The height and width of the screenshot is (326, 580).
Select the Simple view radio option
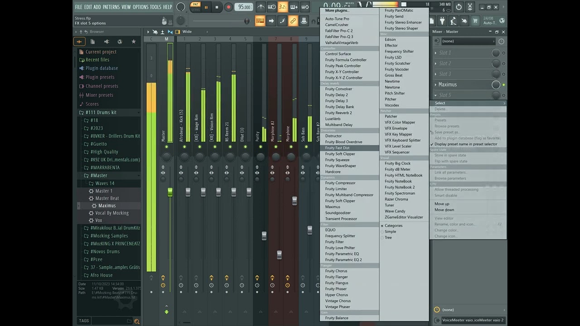390,232
